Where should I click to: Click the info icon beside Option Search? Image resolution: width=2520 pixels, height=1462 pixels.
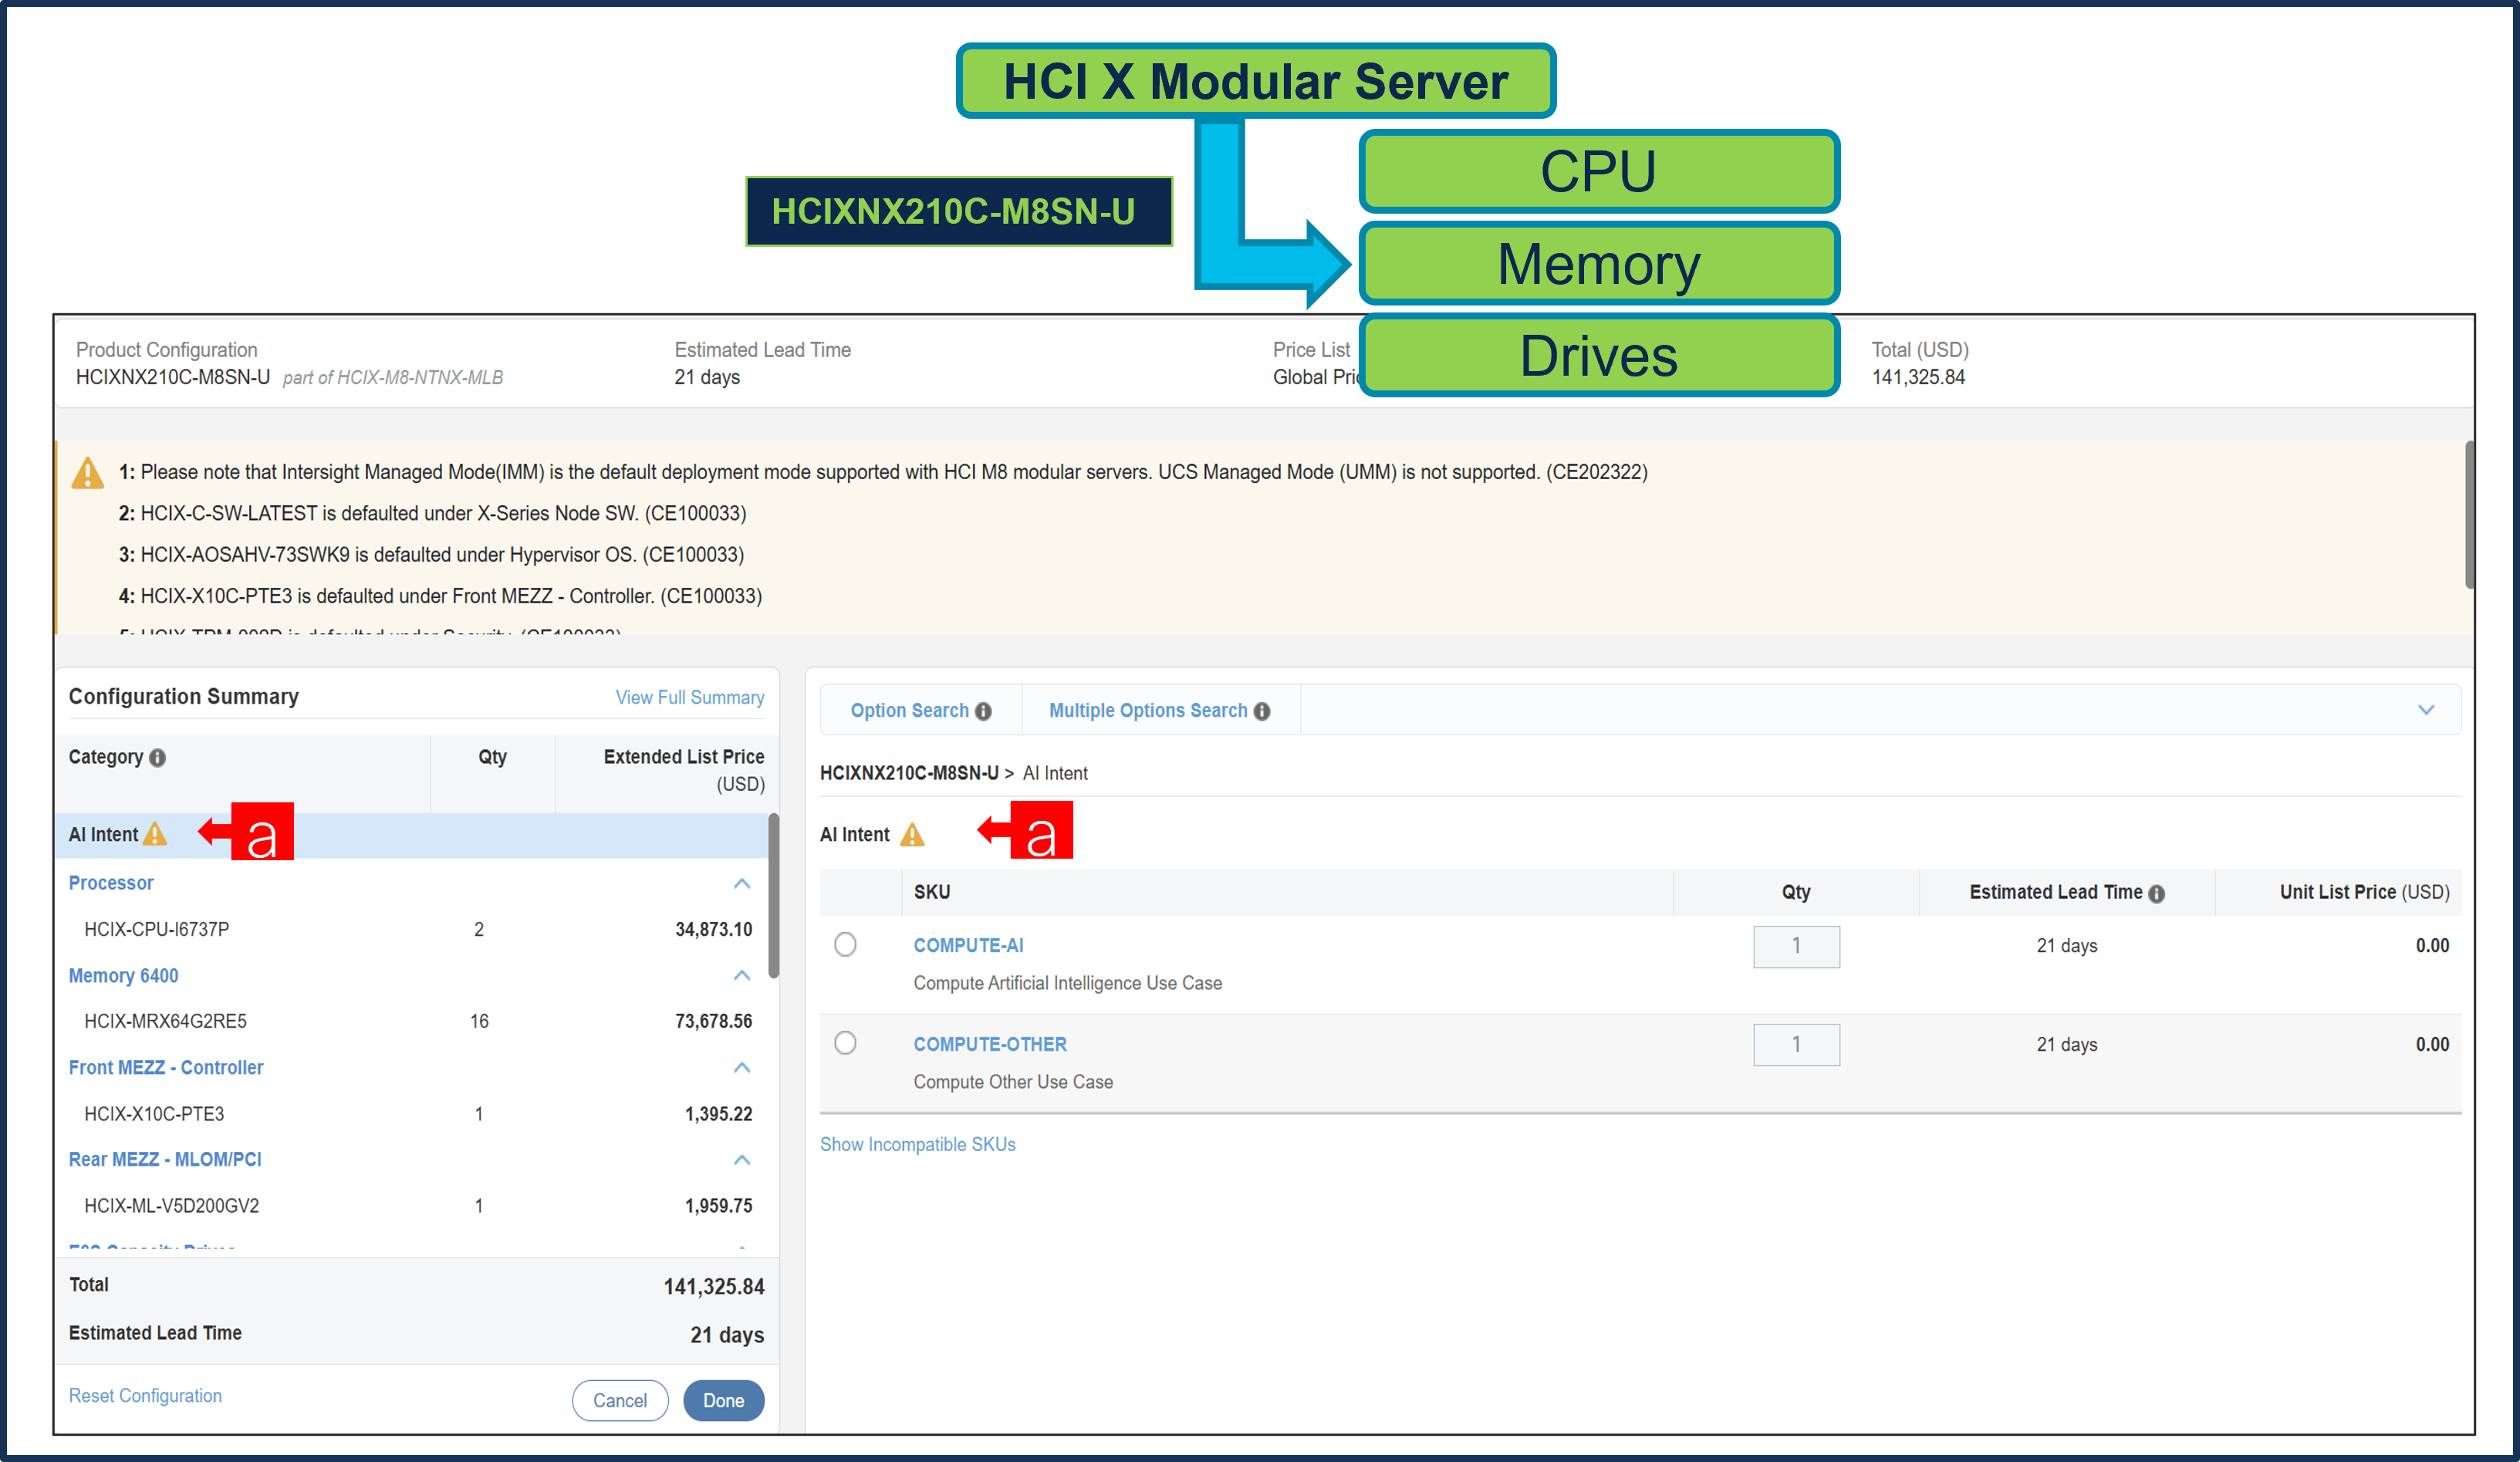(x=983, y=710)
